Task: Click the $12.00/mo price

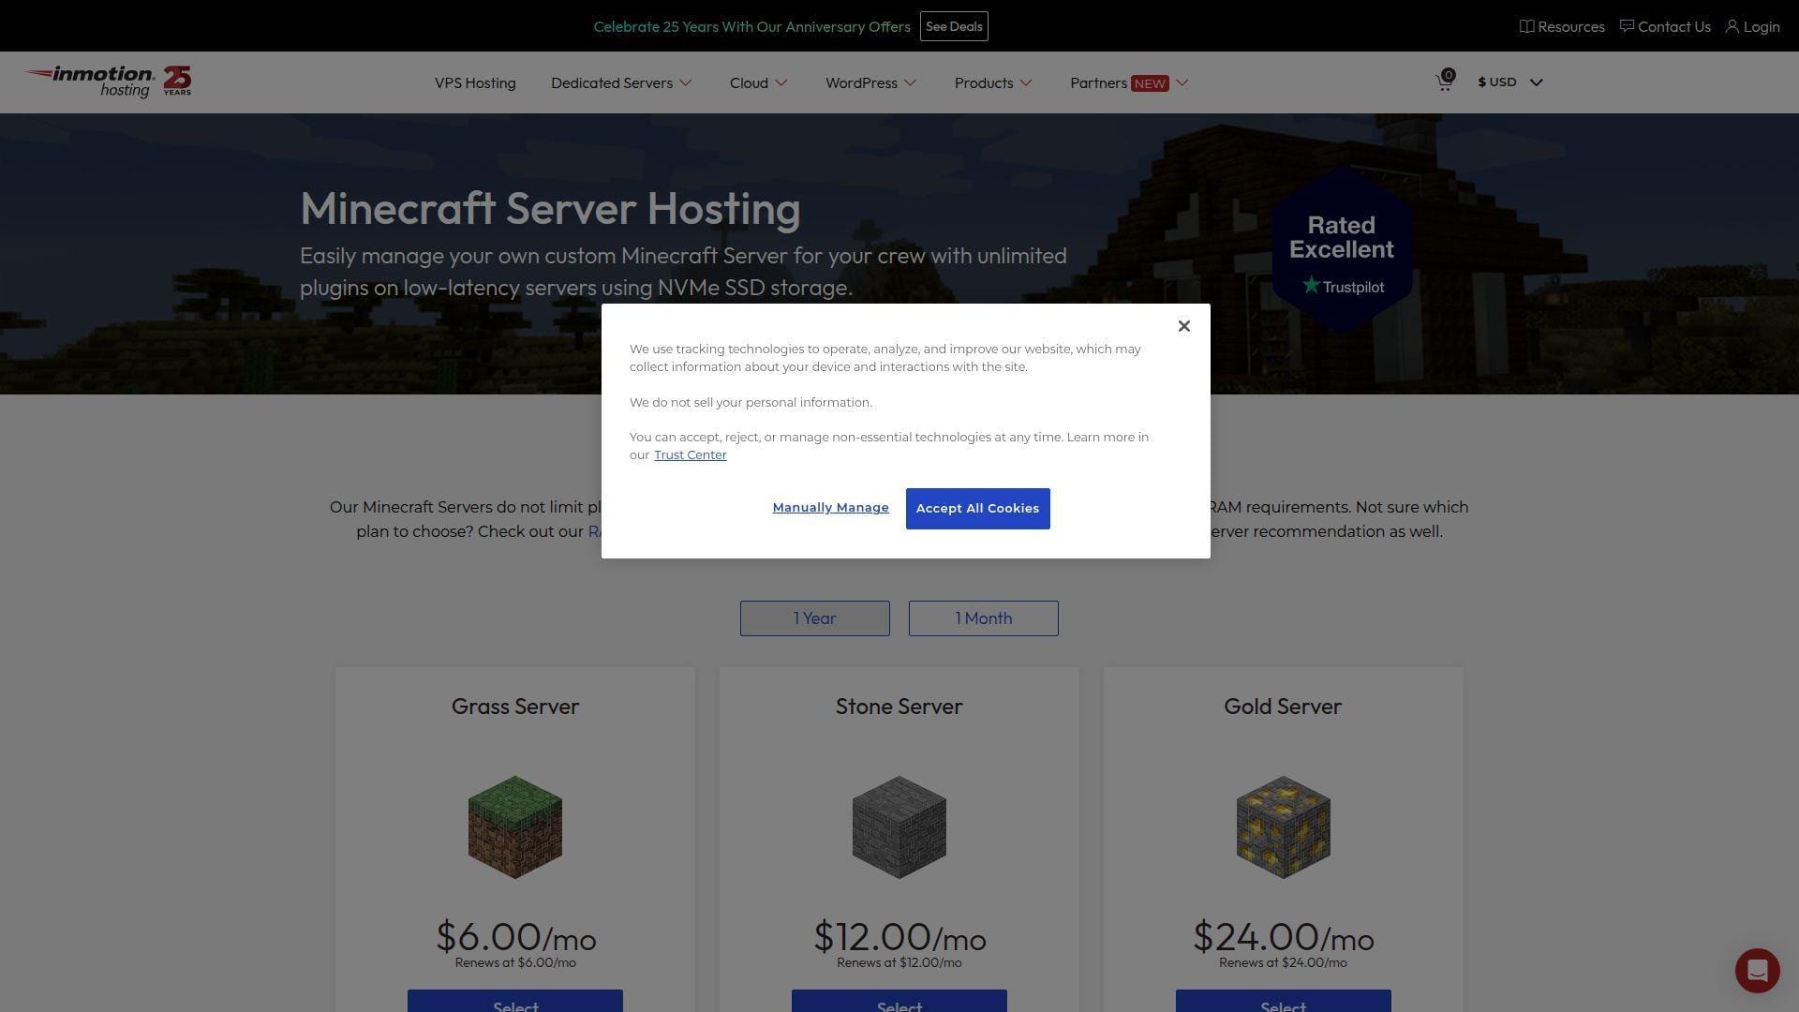Action: (x=899, y=936)
